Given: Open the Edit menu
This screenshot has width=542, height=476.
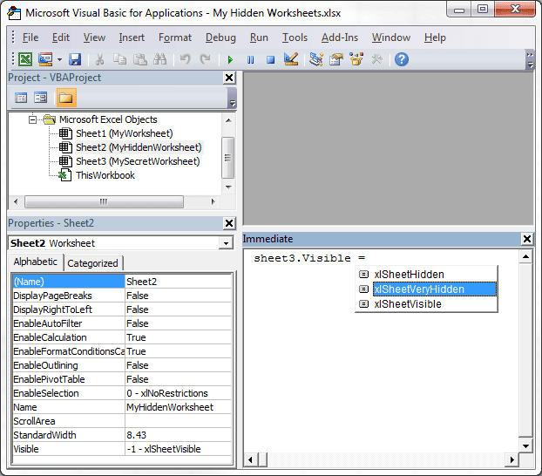Looking at the screenshot, I should click(61, 37).
